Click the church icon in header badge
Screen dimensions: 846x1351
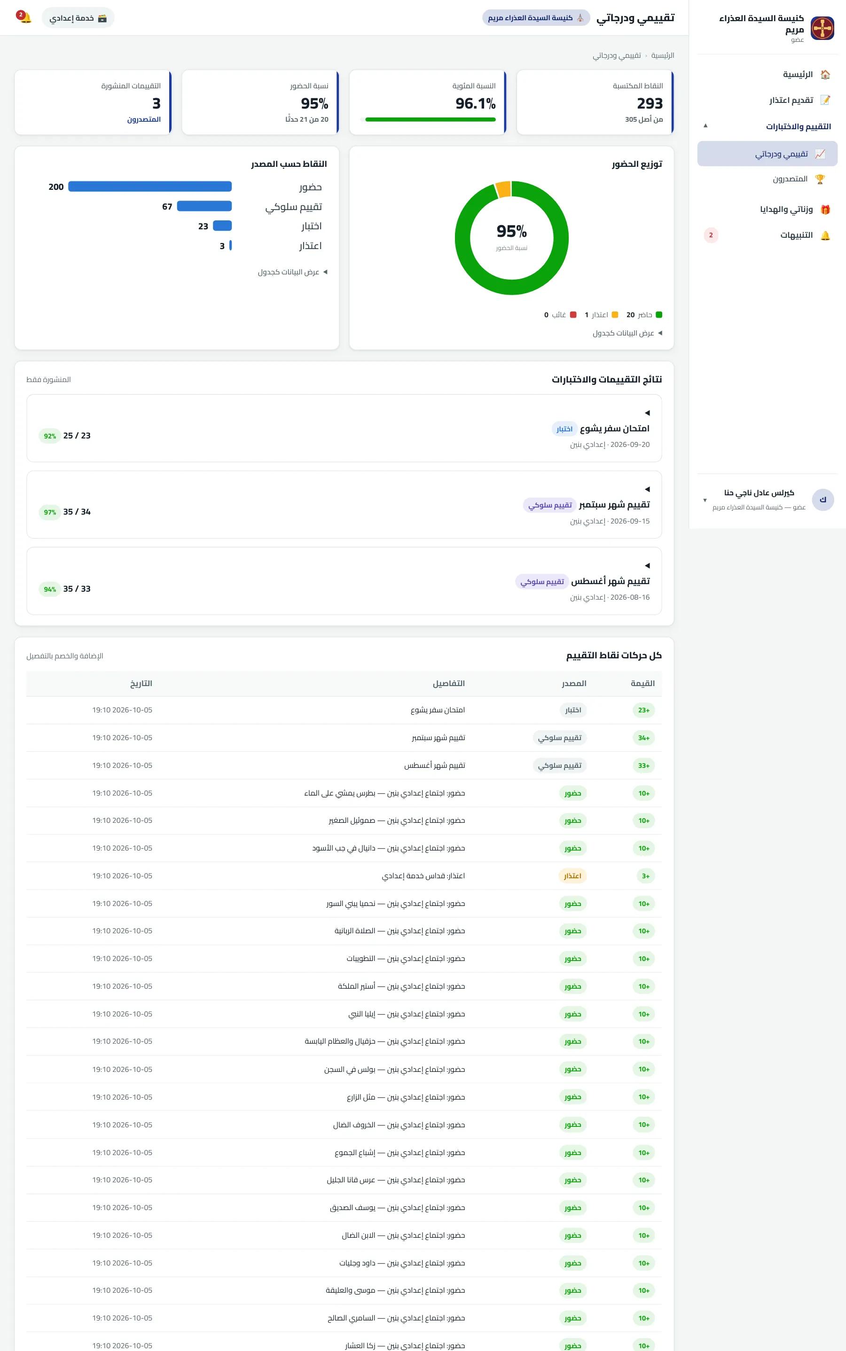580,18
